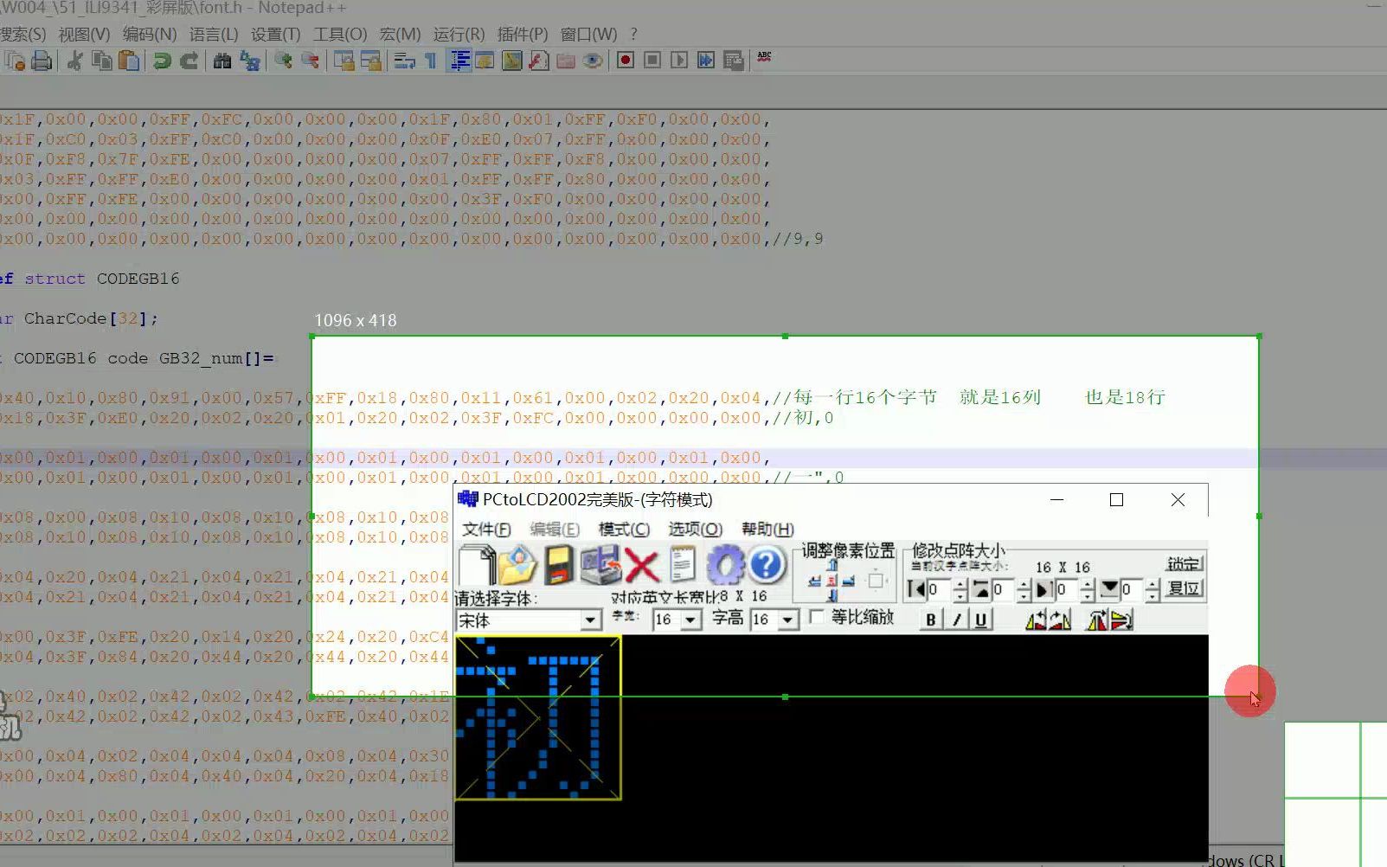The width and height of the screenshot is (1387, 867).
Task: Open 选项(O) menu in PCtoLCD2002
Action: click(695, 529)
